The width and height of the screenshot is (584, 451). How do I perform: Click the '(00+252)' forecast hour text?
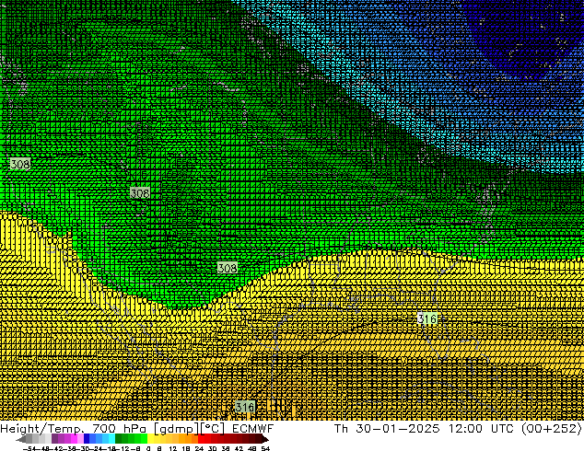[x=552, y=429]
